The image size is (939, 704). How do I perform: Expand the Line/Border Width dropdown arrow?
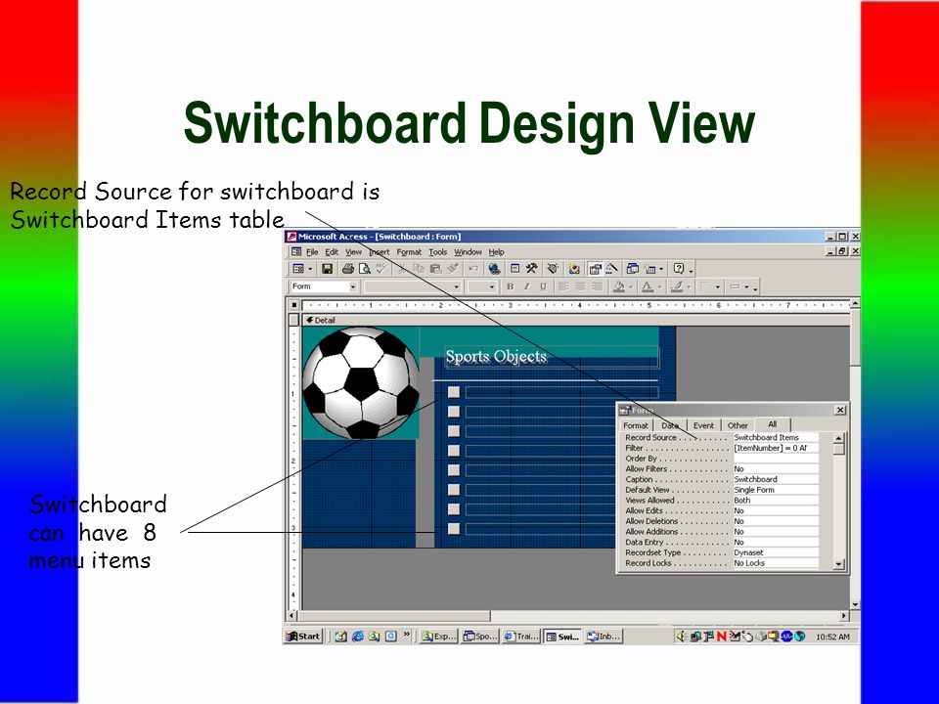tap(717, 286)
